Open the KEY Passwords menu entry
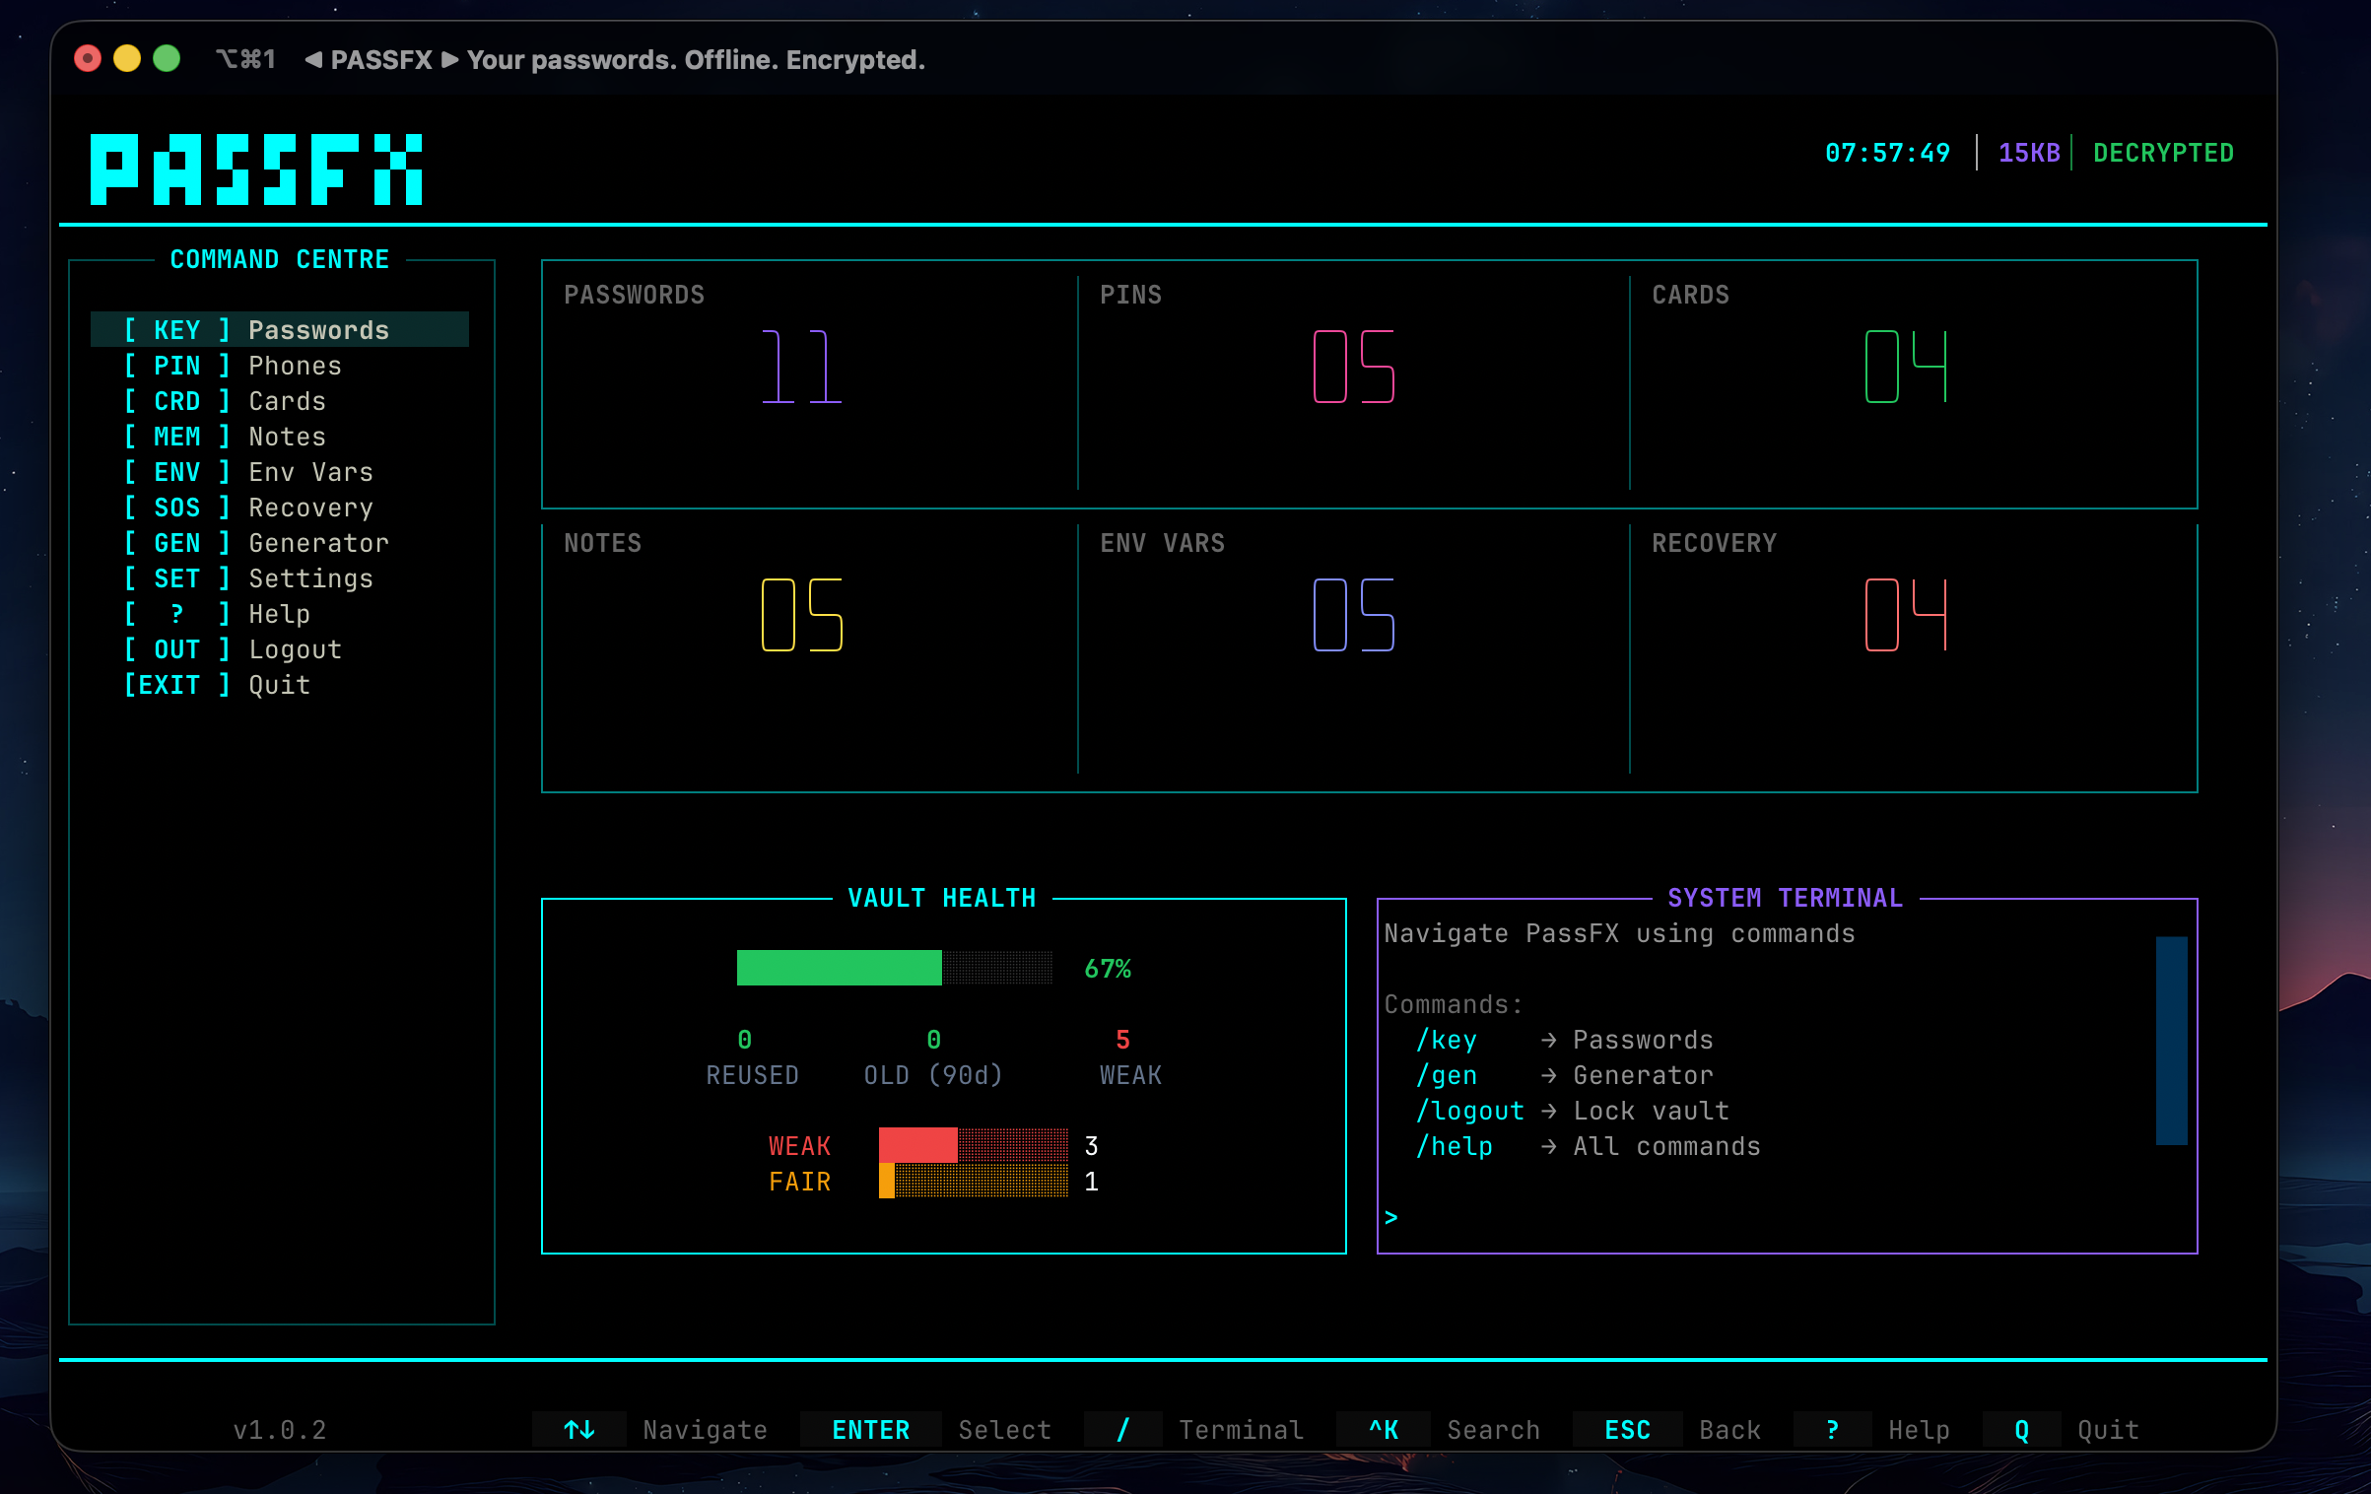The image size is (2371, 1494). click(279, 330)
